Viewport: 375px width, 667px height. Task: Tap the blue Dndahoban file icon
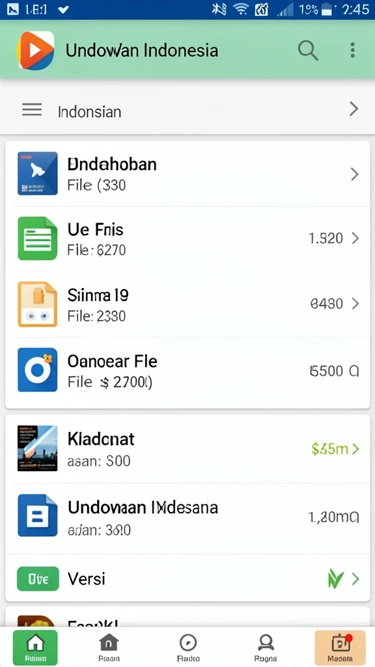coord(37,173)
